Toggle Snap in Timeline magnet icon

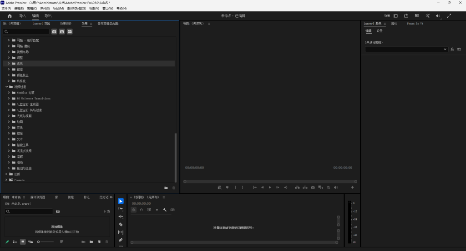click(x=142, y=210)
